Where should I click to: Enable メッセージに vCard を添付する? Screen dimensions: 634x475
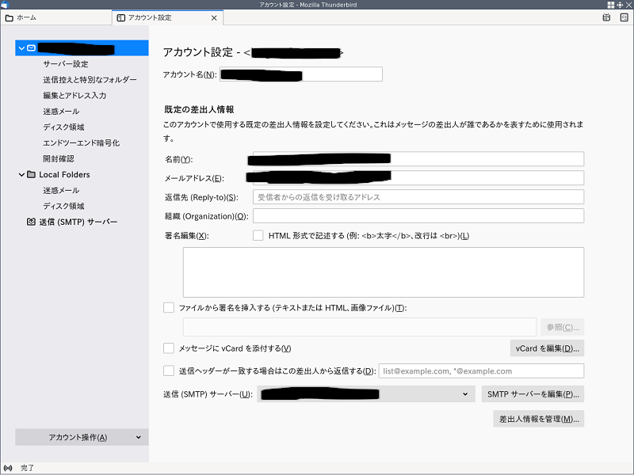click(x=168, y=348)
